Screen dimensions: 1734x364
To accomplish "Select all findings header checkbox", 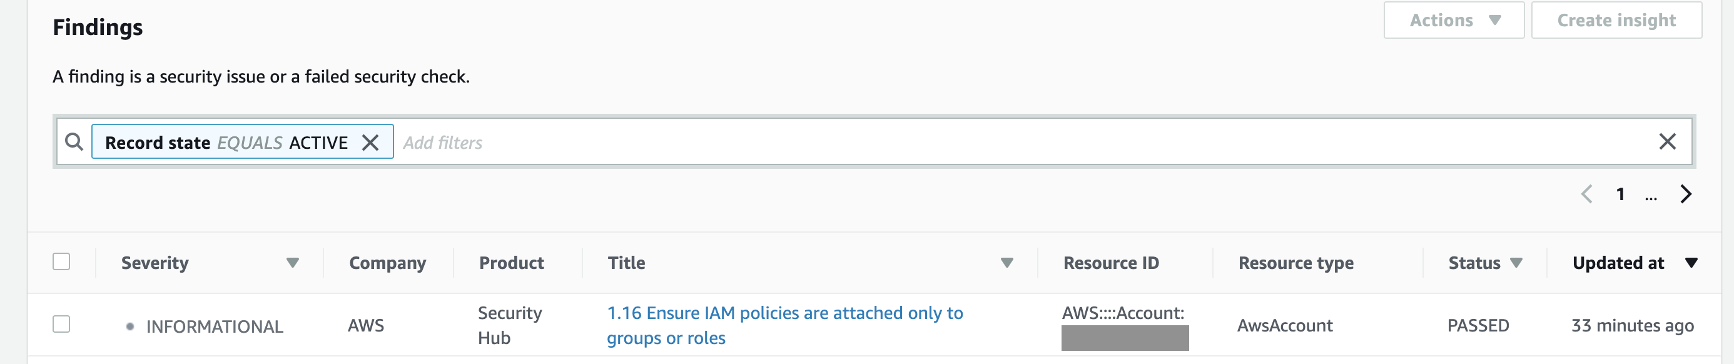I will [61, 261].
